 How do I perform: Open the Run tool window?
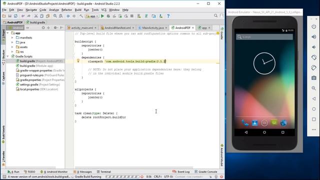click(x=13, y=172)
